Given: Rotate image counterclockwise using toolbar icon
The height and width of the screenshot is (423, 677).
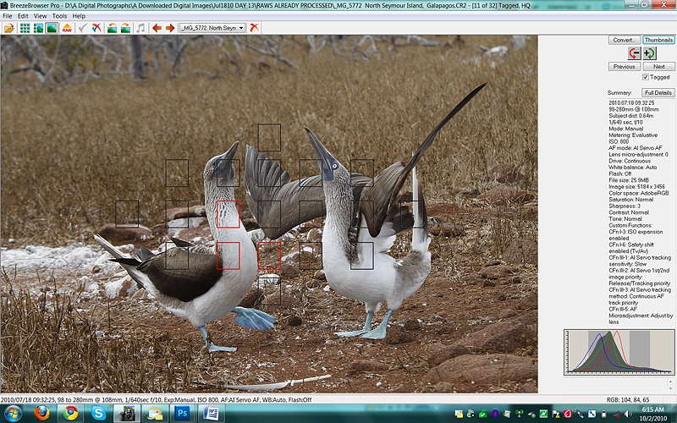Looking at the screenshot, I should 112,28.
